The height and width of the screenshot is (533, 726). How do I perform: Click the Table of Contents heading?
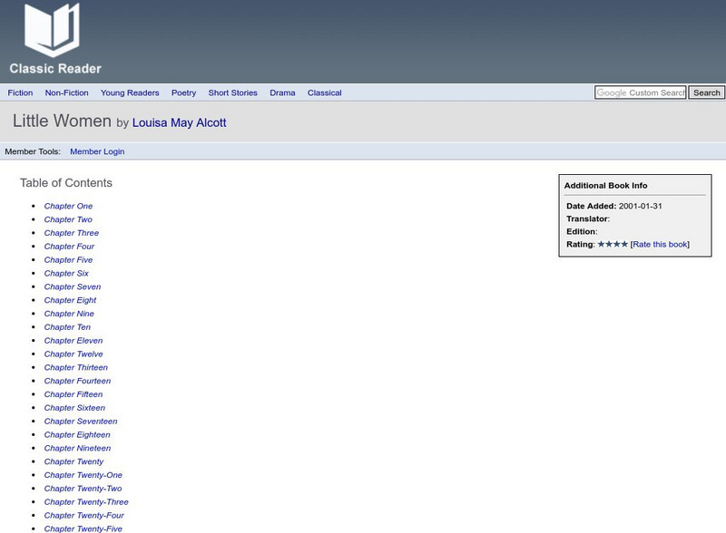click(x=65, y=183)
